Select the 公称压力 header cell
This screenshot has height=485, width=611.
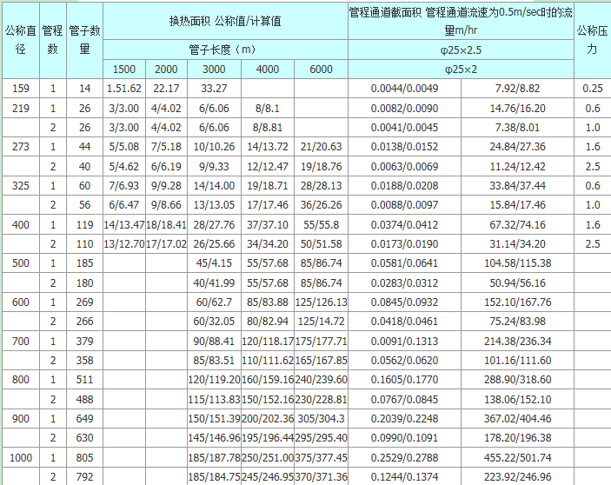[592, 40]
